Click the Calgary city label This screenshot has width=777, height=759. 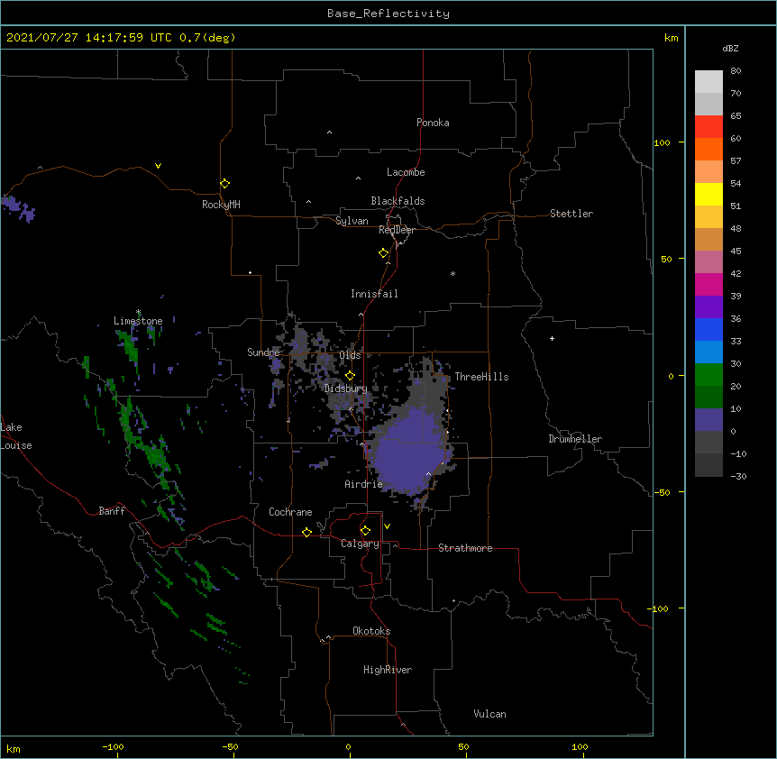[360, 544]
